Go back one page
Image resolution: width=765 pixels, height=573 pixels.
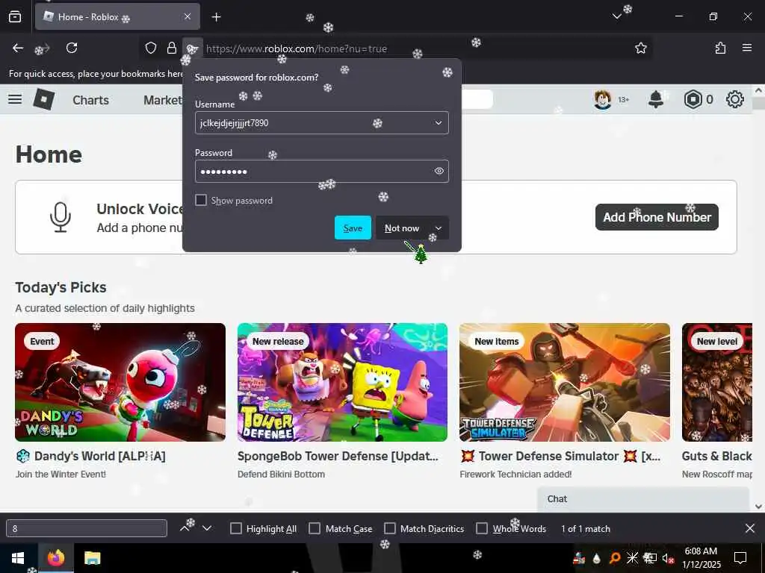pyautogui.click(x=18, y=48)
